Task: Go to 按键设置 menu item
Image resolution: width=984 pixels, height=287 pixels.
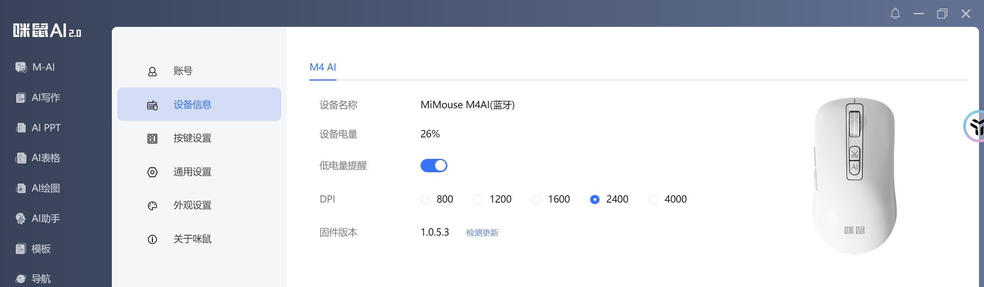Action: [x=199, y=138]
